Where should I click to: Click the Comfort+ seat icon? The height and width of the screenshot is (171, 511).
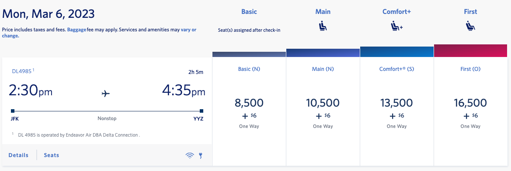point(397,26)
